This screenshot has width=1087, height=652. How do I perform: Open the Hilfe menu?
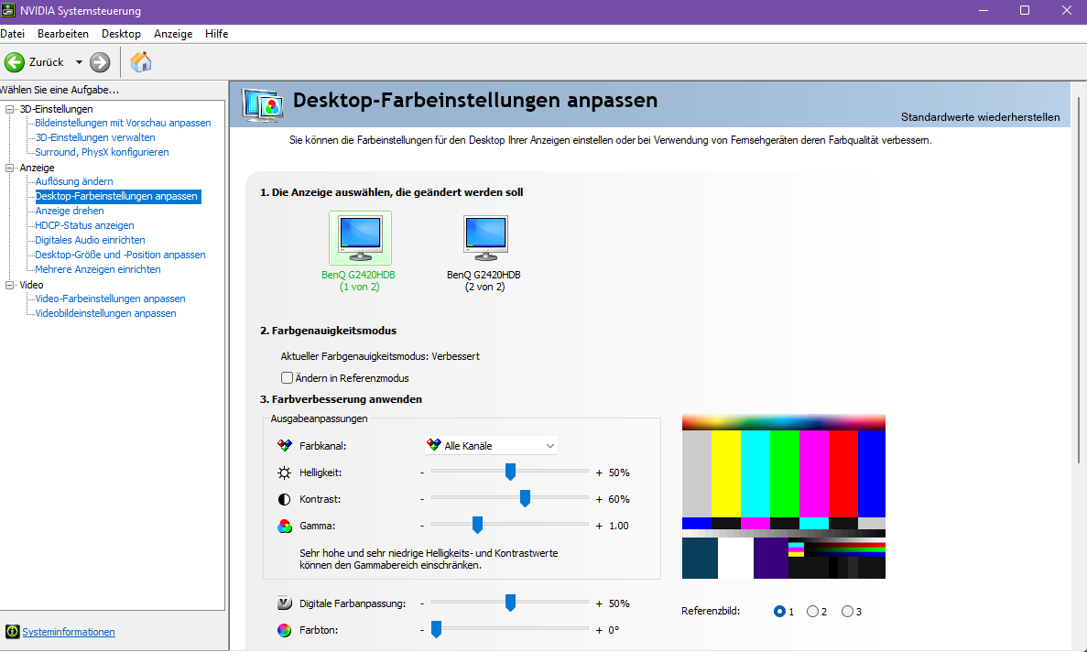coord(216,34)
